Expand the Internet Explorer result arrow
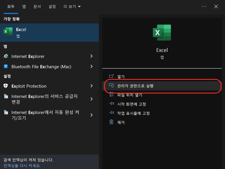The image size is (225, 169). tap(92, 56)
